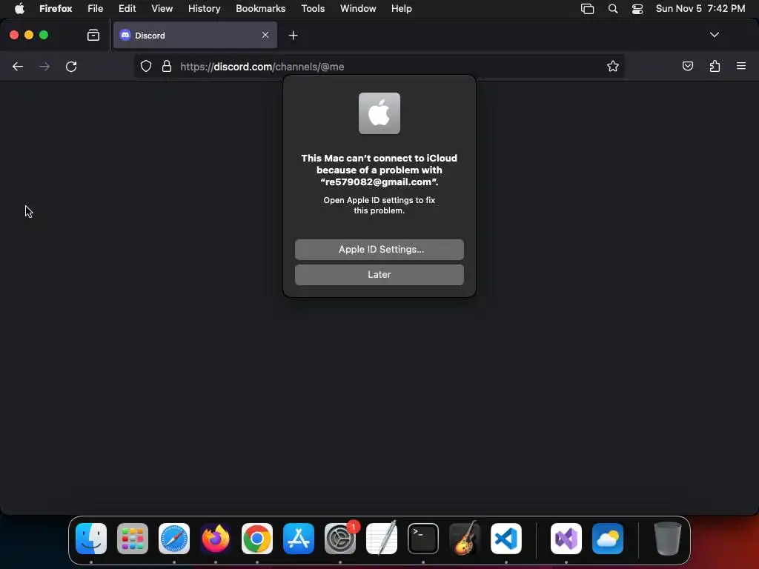
Task: Open the Help menu
Action: click(x=401, y=9)
